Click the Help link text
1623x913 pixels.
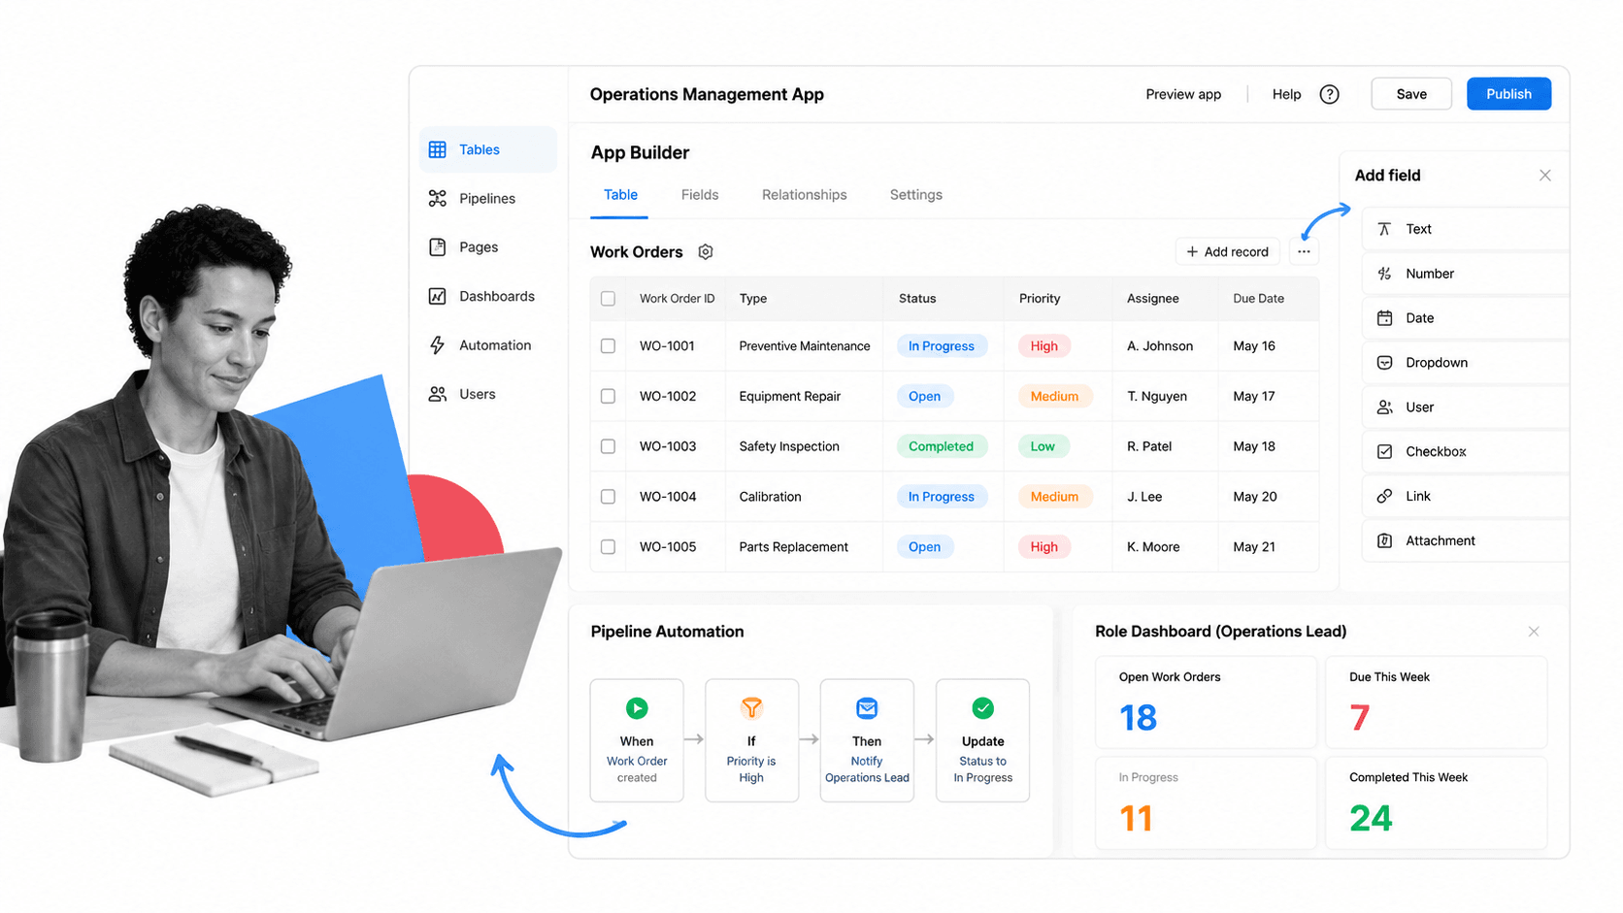point(1286,94)
